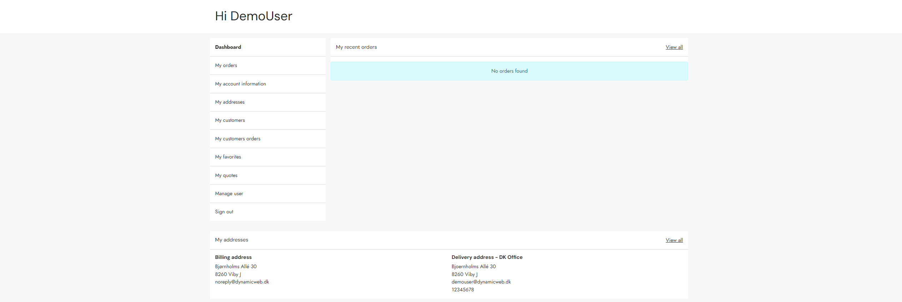Click the demouser@dynamicweb.dk delivery email
The height and width of the screenshot is (302, 902).
(x=481, y=282)
